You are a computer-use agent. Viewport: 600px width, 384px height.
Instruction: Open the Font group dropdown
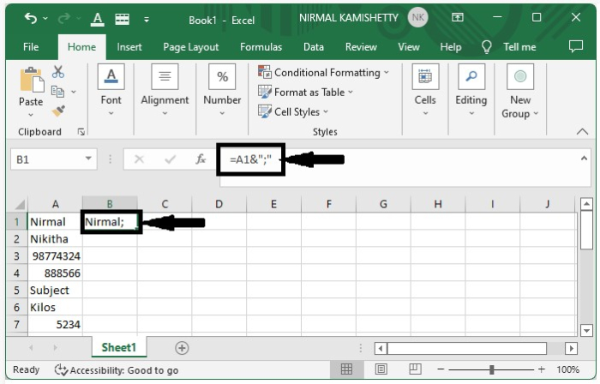pos(111,90)
